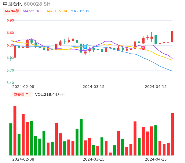Click the 2024-03-15 date under volume chart
Screen dimensions: 185x163
[94, 159]
